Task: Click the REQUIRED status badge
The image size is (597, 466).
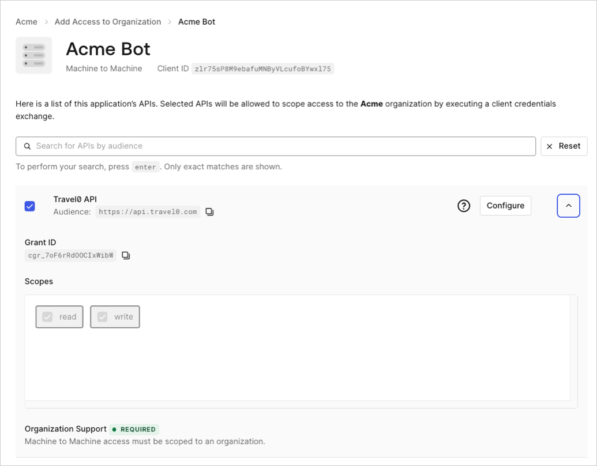Action: pyautogui.click(x=134, y=429)
